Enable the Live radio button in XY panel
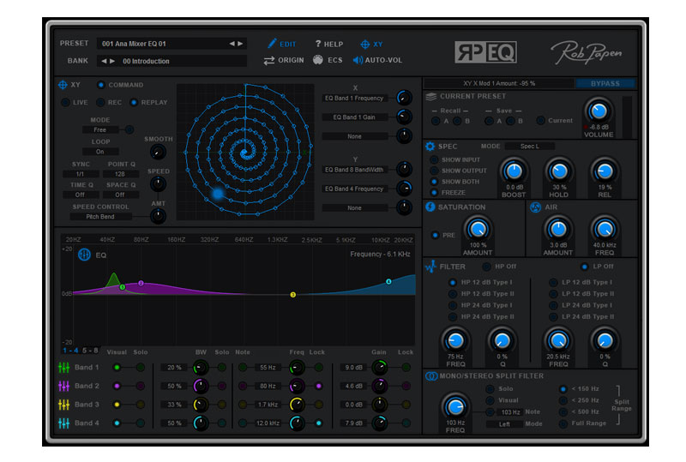 point(64,103)
